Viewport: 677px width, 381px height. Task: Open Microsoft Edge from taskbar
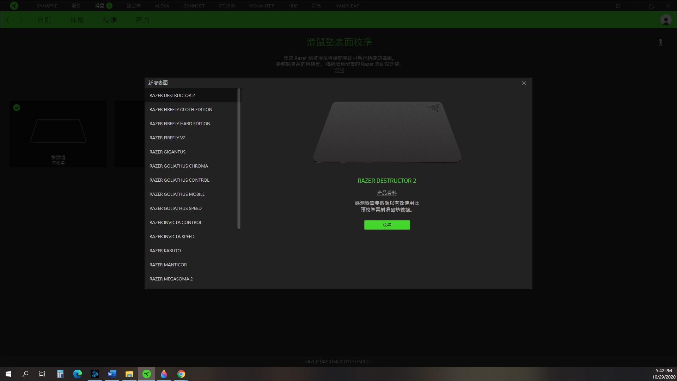coord(78,374)
